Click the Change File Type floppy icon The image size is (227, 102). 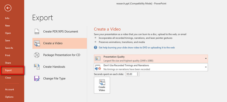(x=37, y=78)
